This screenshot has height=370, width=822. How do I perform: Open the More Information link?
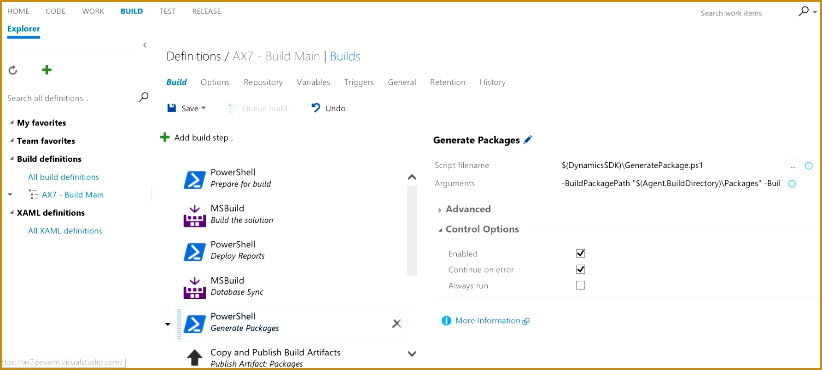tap(488, 321)
